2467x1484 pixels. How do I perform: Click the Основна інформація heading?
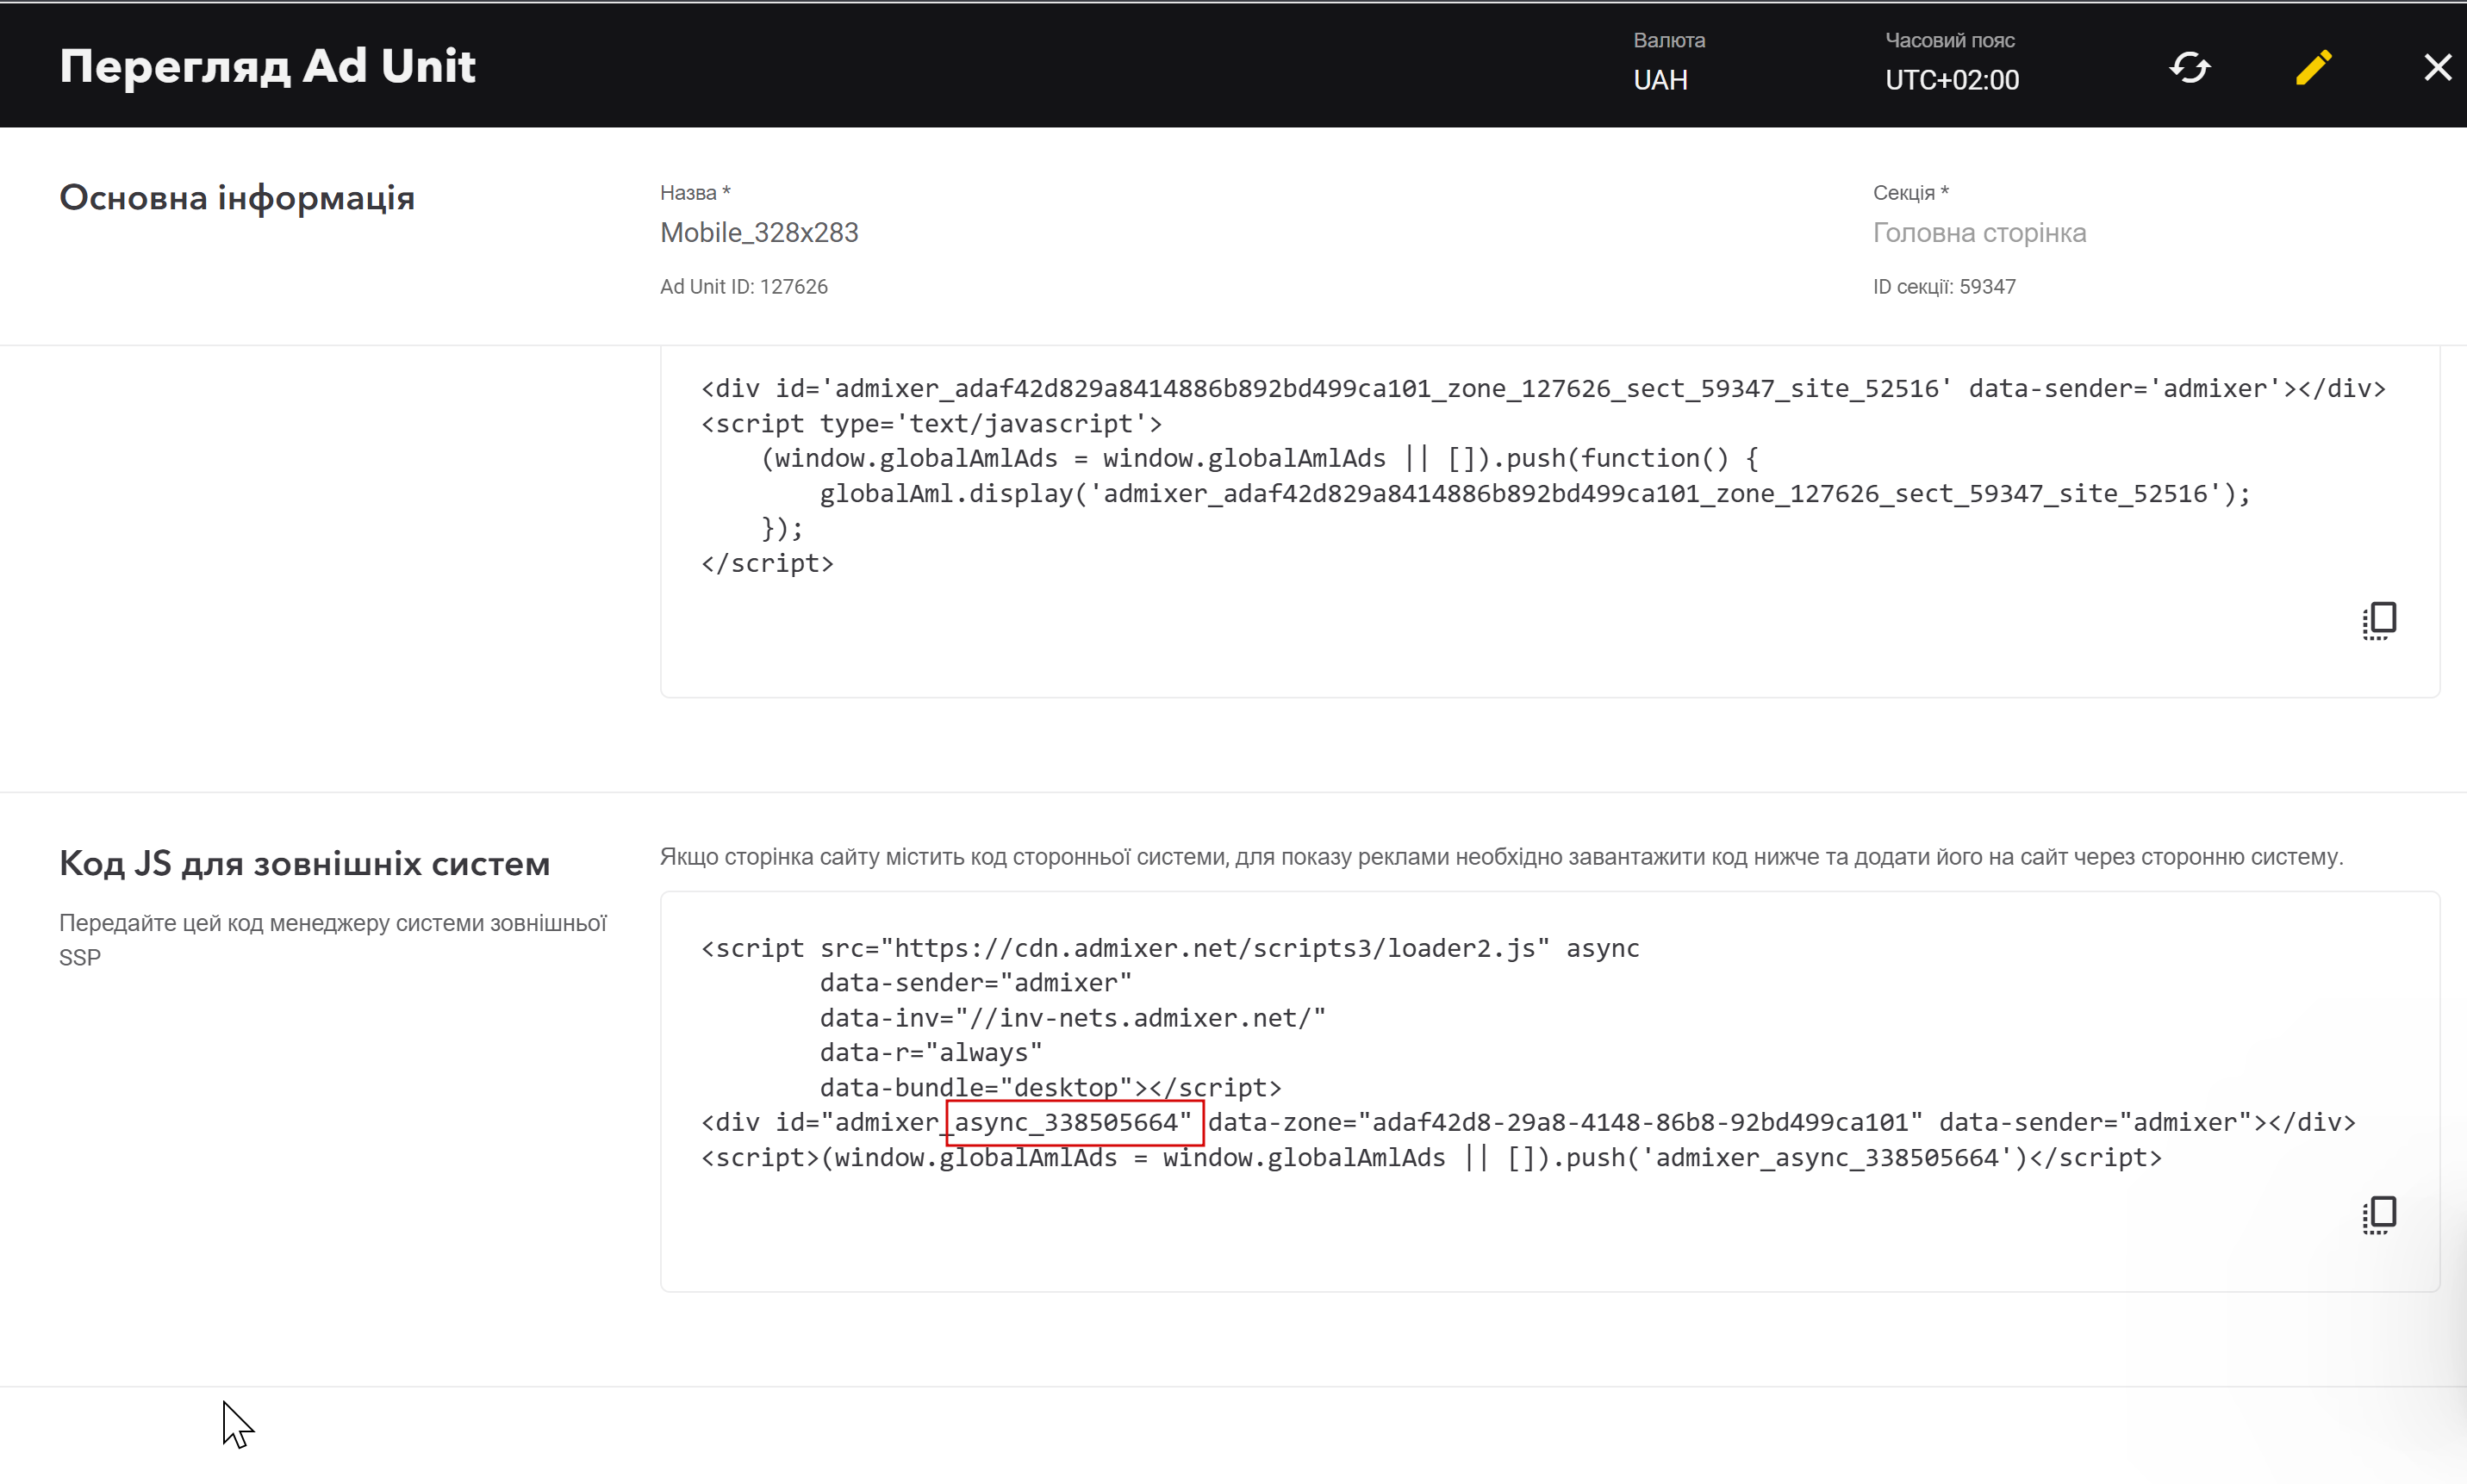(x=237, y=197)
